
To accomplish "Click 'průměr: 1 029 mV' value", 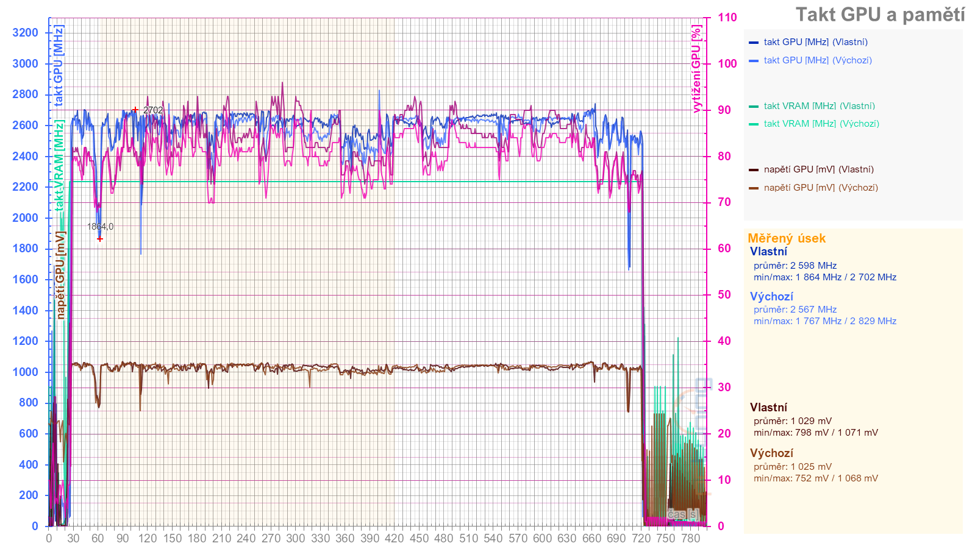I will tap(793, 421).
